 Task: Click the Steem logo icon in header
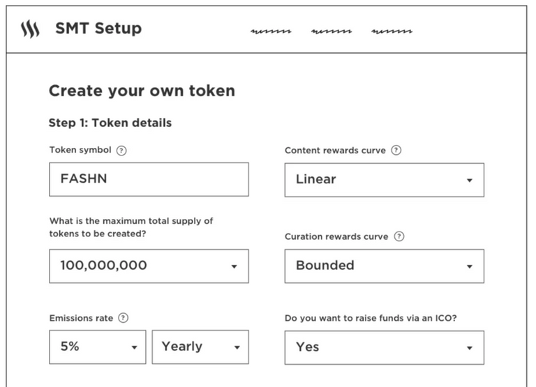pyautogui.click(x=30, y=29)
